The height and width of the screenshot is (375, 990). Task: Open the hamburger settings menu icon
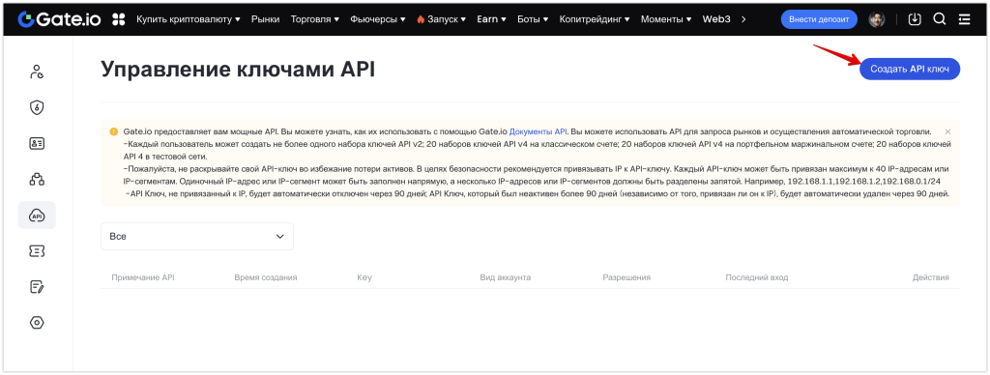tap(964, 19)
